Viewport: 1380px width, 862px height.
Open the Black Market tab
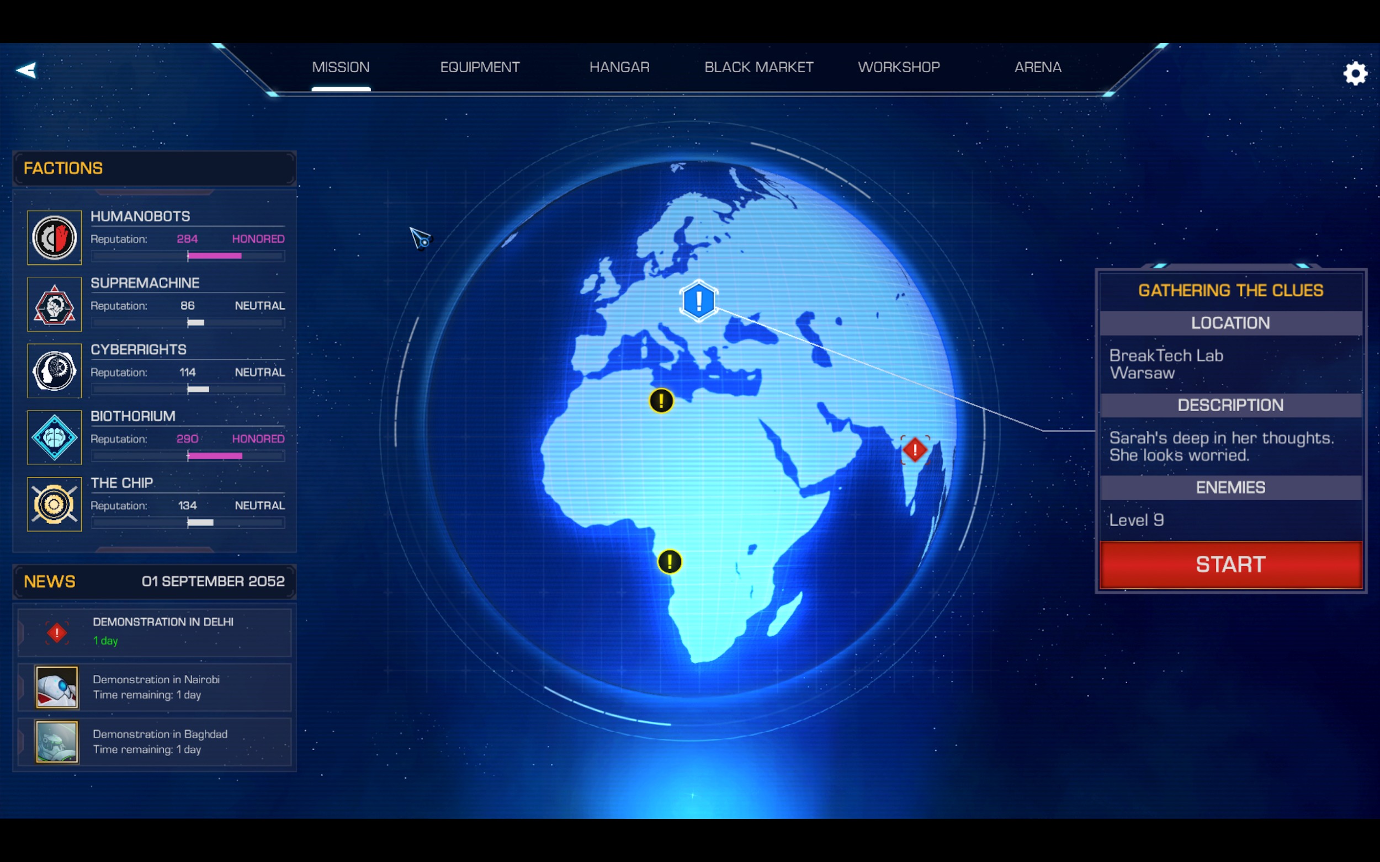click(759, 67)
